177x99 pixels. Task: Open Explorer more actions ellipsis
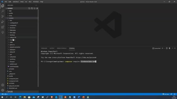point(36,5)
